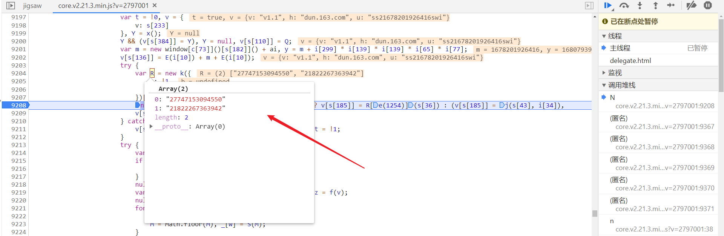Close the core.v2.21.3.min.js tab
The width and height of the screenshot is (724, 236).
pos(155,6)
